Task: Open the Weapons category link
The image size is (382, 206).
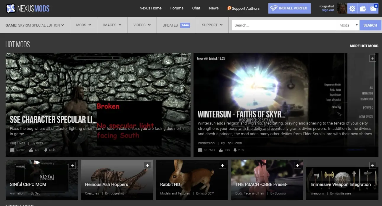Action: [x=317, y=194]
